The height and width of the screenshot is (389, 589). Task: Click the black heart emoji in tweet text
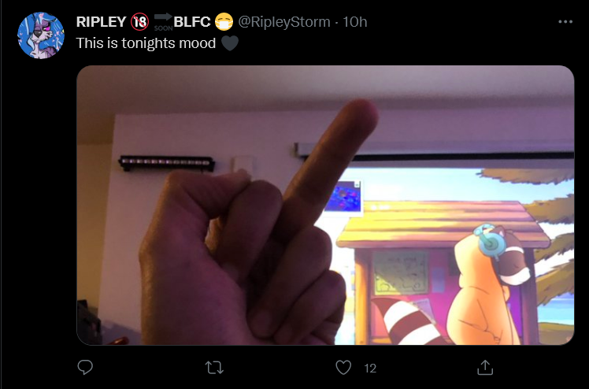tap(230, 43)
